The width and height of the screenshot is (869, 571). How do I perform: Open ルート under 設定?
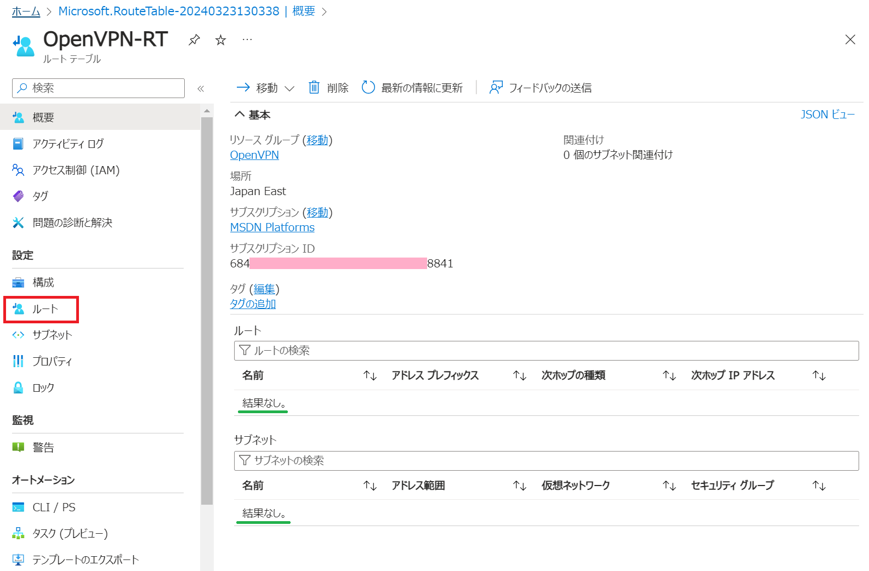pyautogui.click(x=100, y=309)
